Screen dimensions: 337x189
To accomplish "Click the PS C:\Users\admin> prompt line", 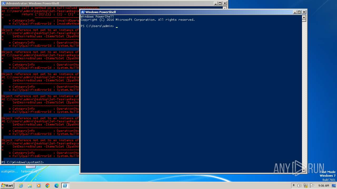I will point(99,26).
